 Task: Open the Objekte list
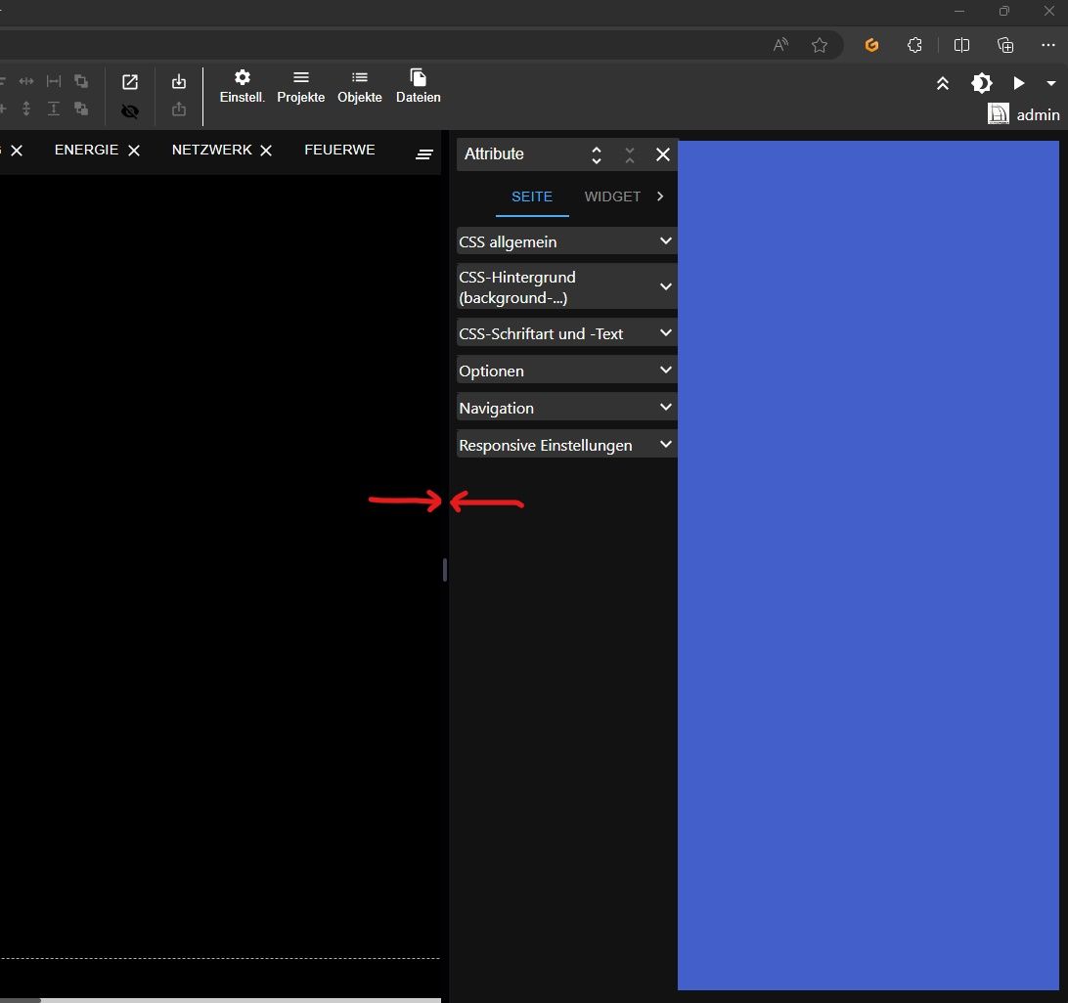pos(359,86)
